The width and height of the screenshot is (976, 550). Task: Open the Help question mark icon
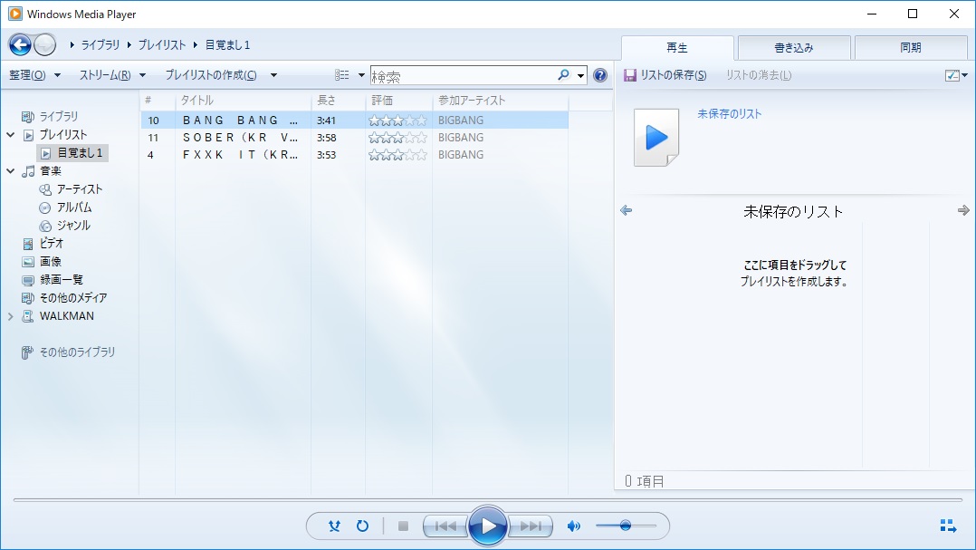click(x=600, y=75)
